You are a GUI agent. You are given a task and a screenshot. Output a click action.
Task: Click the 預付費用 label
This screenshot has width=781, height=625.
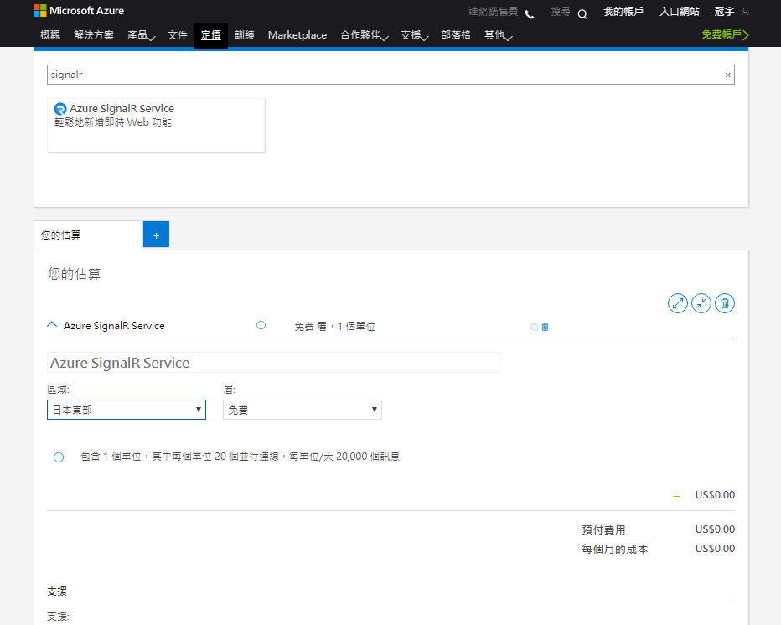pyautogui.click(x=603, y=529)
